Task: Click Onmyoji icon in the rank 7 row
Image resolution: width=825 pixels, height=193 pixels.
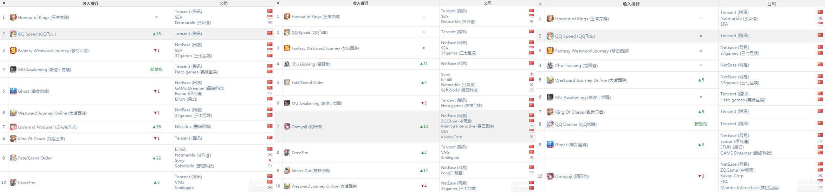Action: pyautogui.click(x=287, y=127)
